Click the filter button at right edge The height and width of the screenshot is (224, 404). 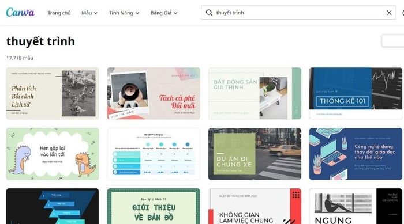point(392,41)
